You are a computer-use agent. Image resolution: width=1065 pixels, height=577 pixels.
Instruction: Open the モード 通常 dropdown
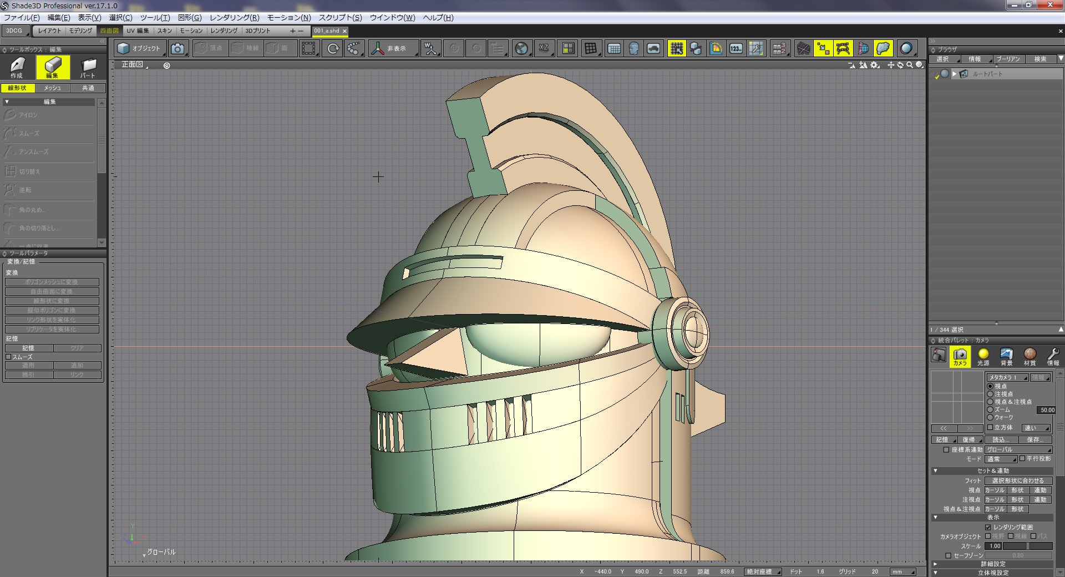1001,459
